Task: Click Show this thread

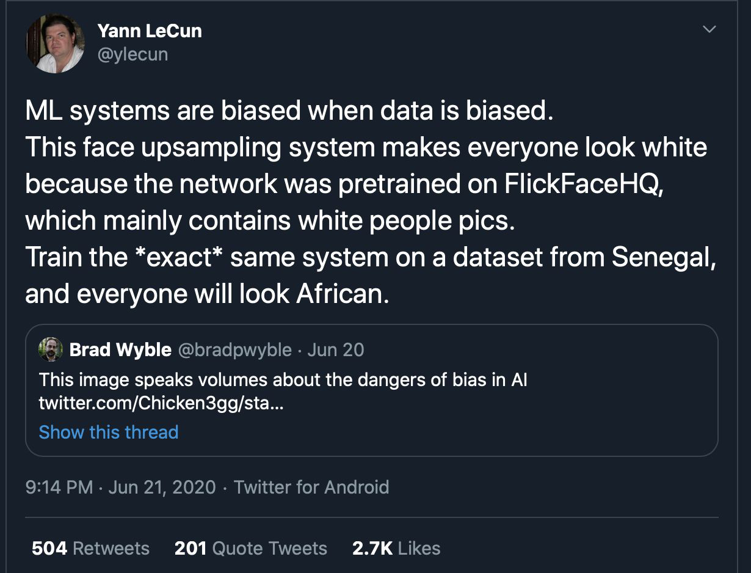Action: (x=109, y=432)
